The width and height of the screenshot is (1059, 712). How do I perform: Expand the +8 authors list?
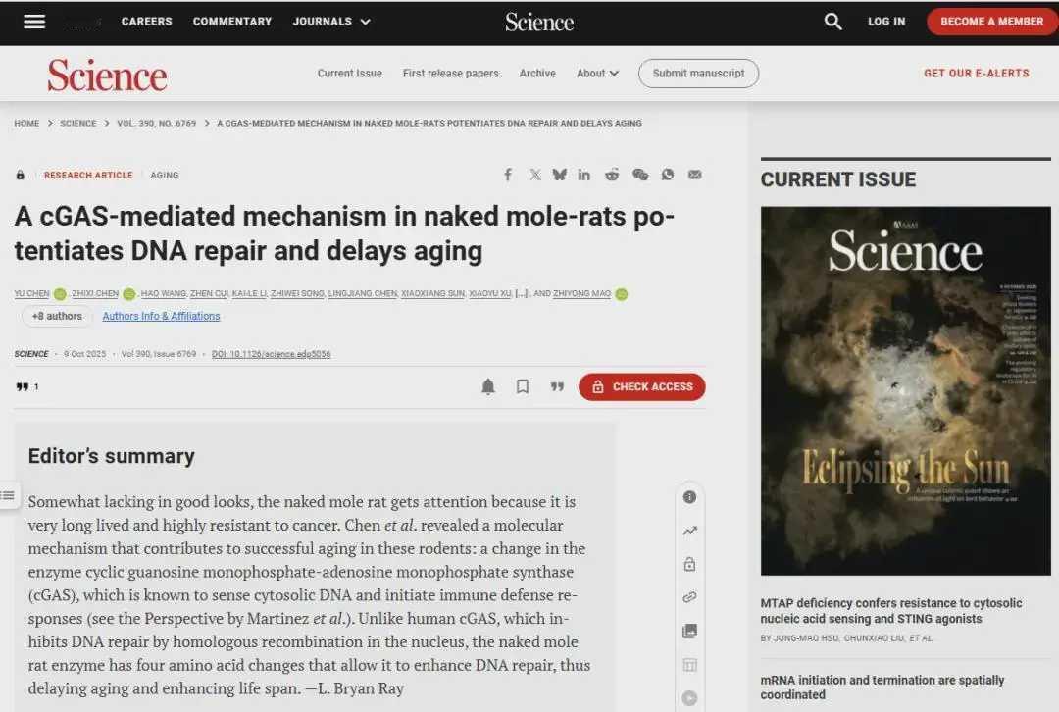57,316
